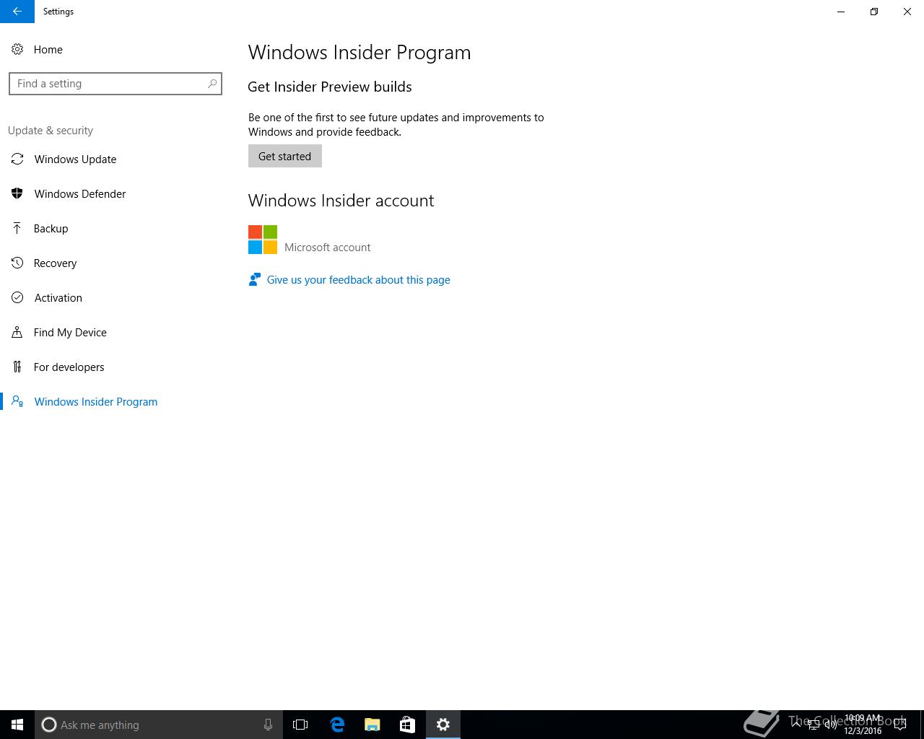Go to the Activation settings

pyautogui.click(x=58, y=297)
